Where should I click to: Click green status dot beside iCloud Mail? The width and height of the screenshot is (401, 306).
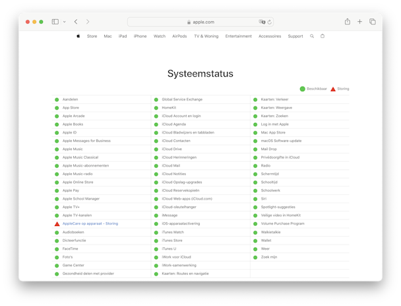click(156, 166)
